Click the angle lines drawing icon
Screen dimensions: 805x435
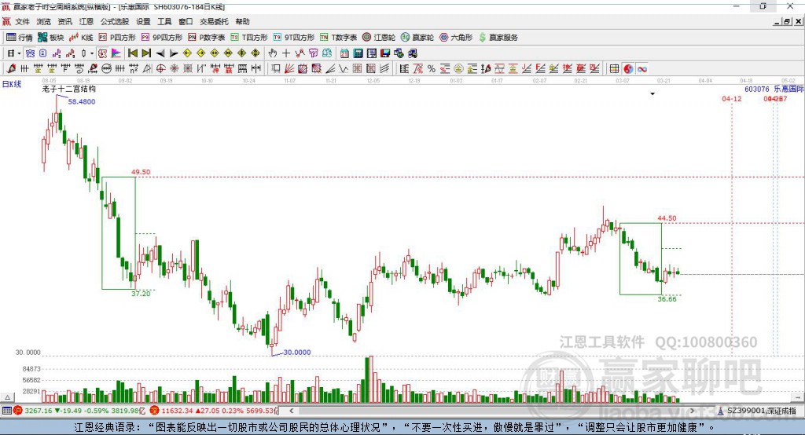tap(330, 69)
